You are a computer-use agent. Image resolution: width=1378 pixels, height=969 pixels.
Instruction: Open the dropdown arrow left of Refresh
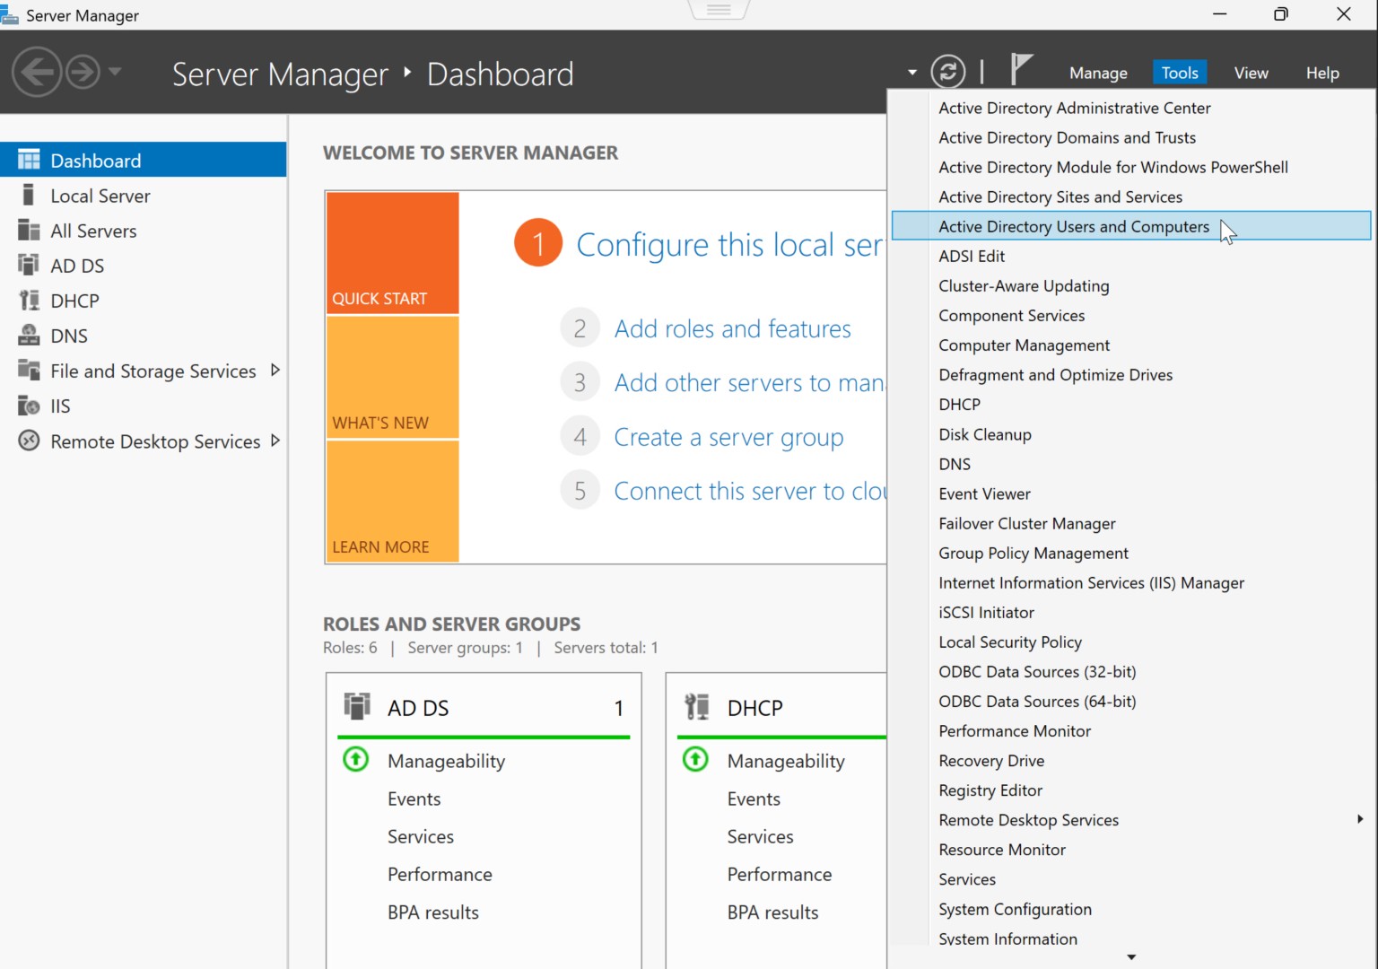pyautogui.click(x=912, y=73)
